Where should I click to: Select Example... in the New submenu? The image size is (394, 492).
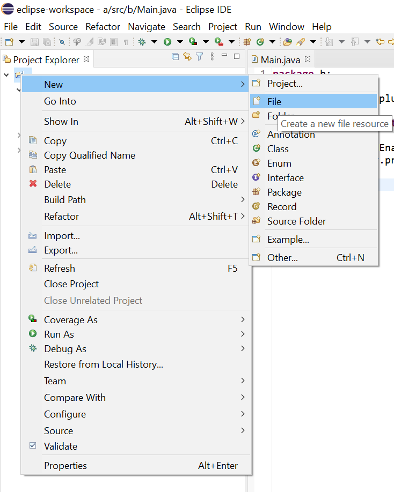(x=313, y=240)
